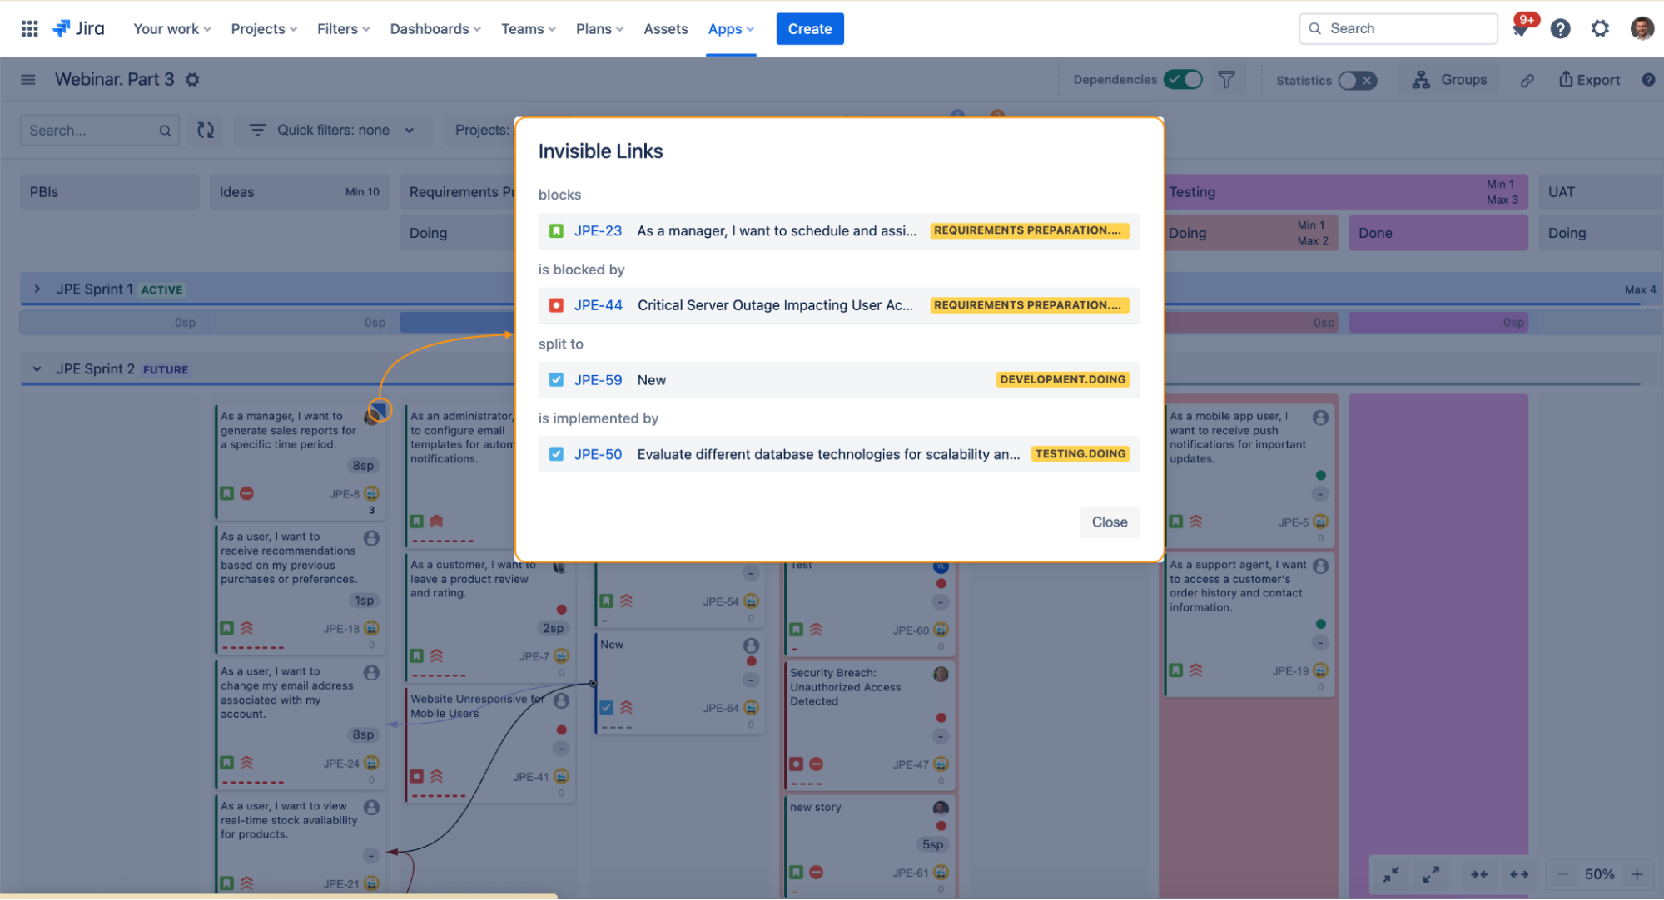This screenshot has width=1664, height=900.
Task: Click the zoom in plus button
Action: point(1637,874)
